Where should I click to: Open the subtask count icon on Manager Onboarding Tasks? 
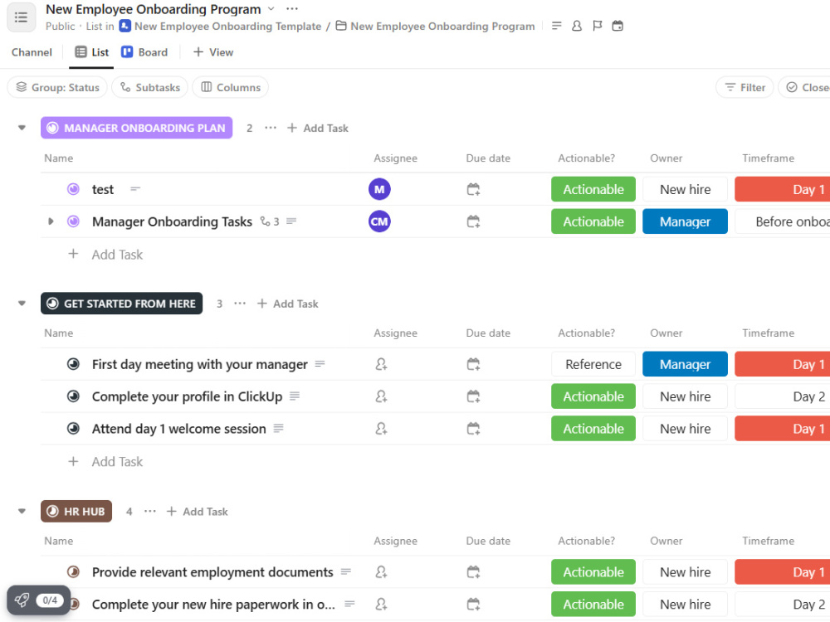(x=270, y=221)
